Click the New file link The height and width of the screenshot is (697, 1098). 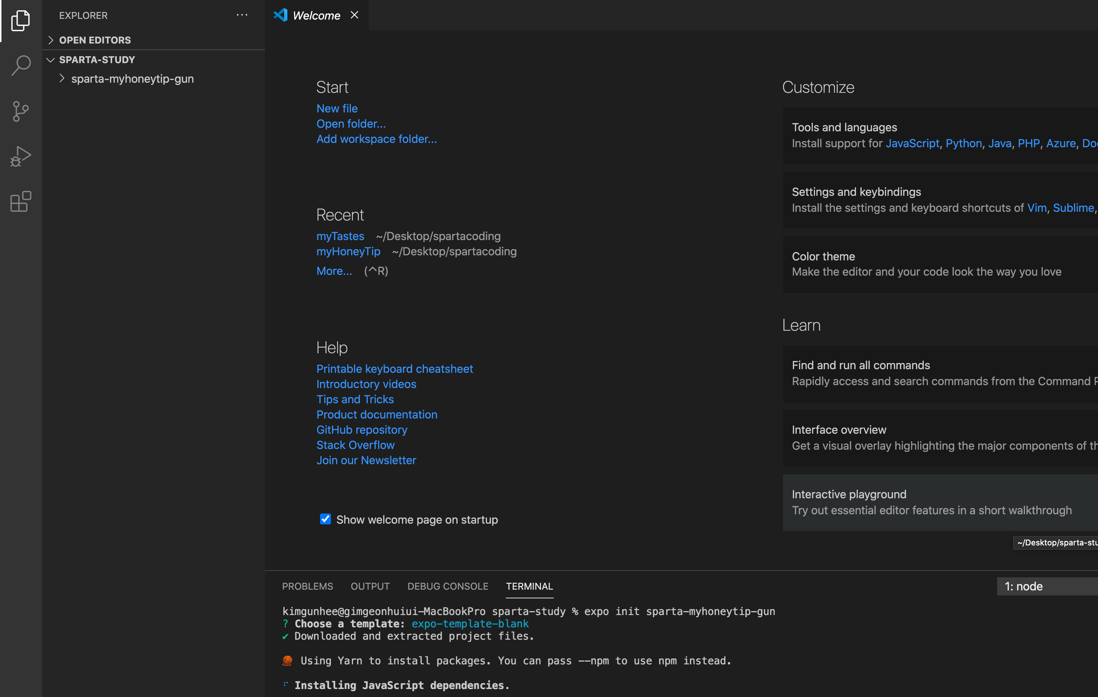point(336,108)
